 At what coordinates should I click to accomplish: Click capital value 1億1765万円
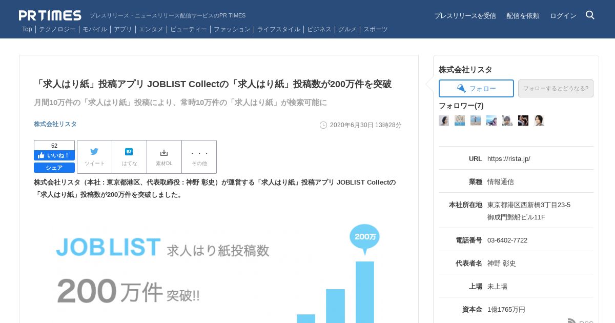(x=506, y=310)
